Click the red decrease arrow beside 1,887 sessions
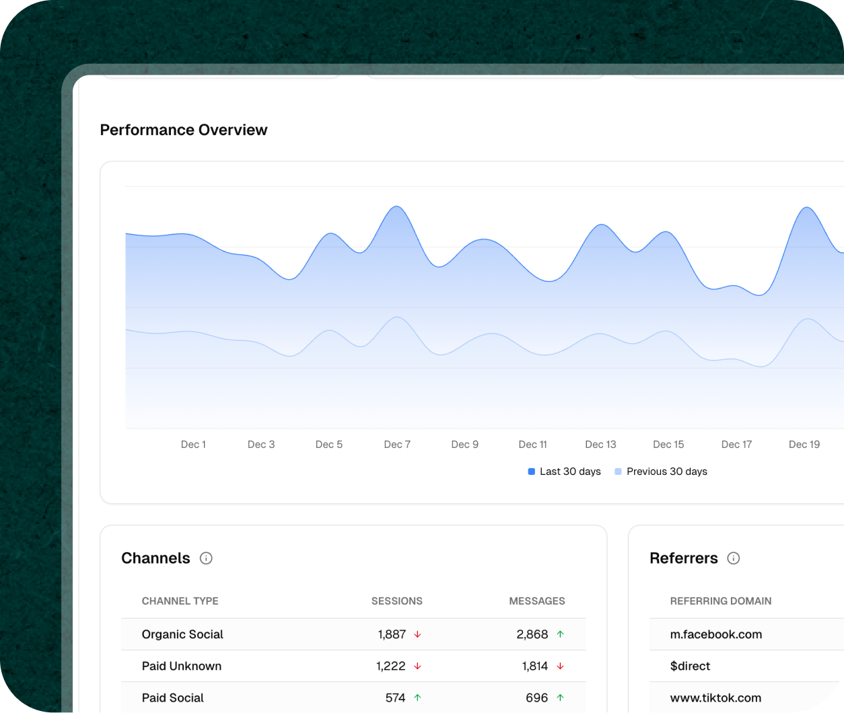This screenshot has width=844, height=713. pos(417,634)
